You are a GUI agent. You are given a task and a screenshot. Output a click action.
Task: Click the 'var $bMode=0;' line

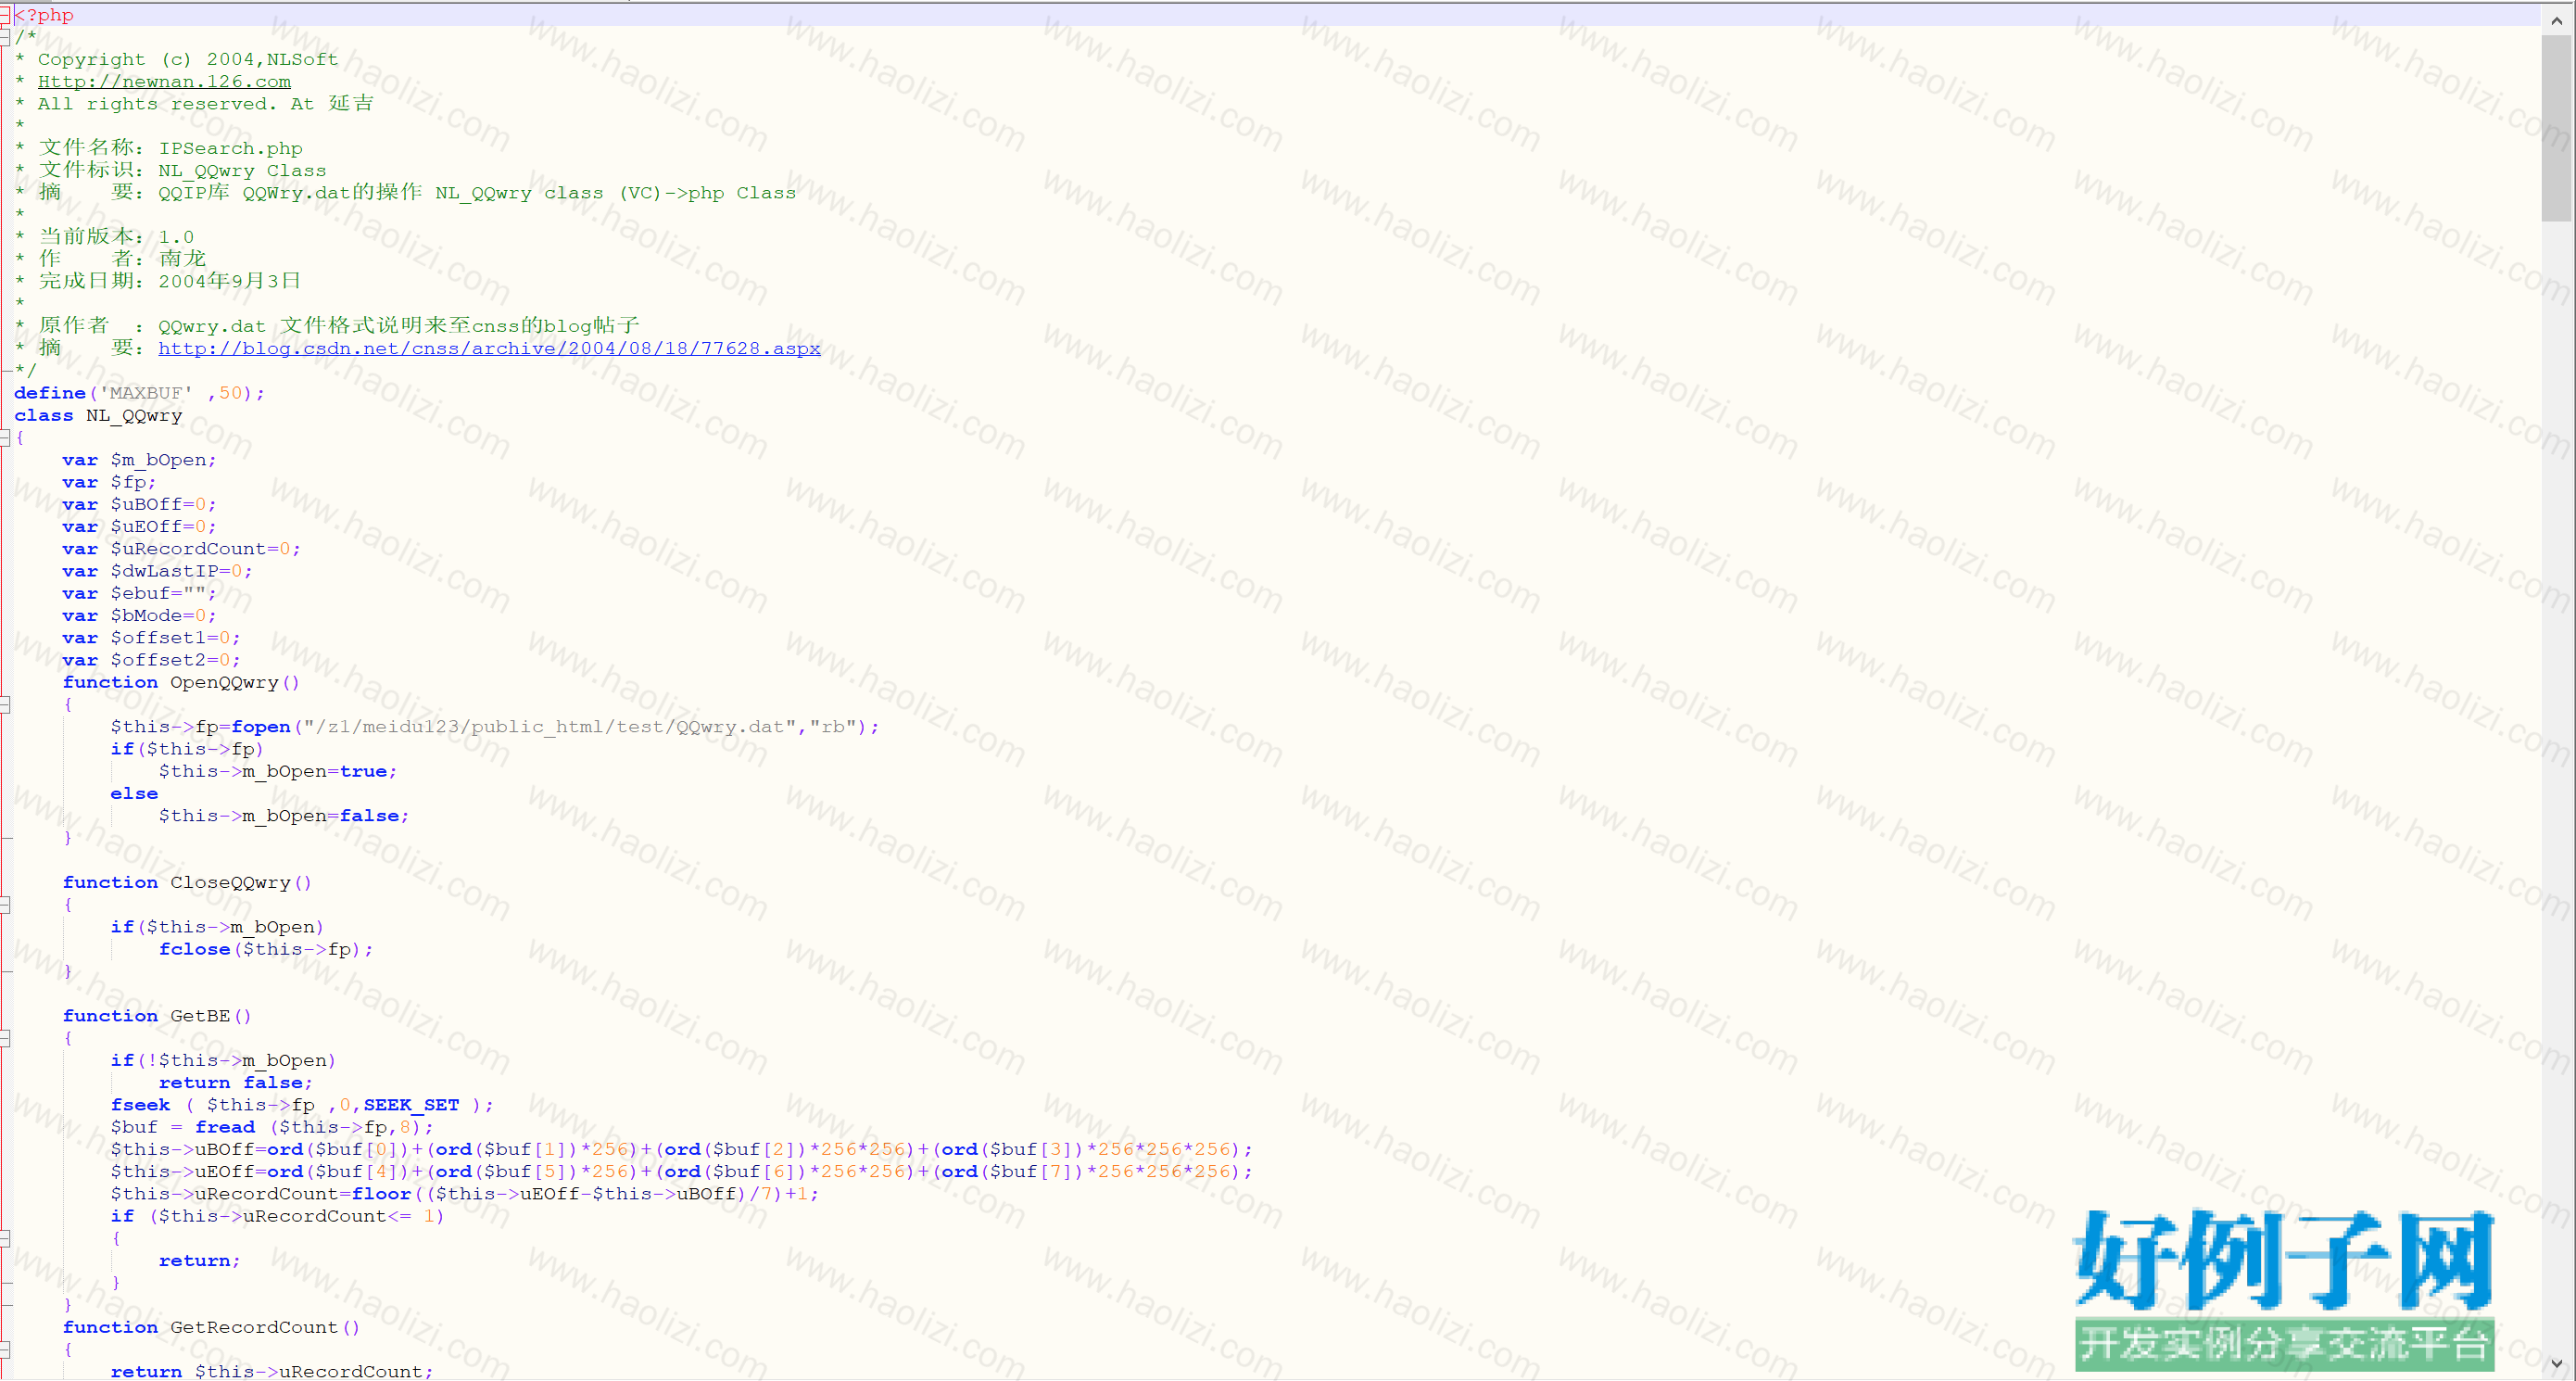[139, 615]
